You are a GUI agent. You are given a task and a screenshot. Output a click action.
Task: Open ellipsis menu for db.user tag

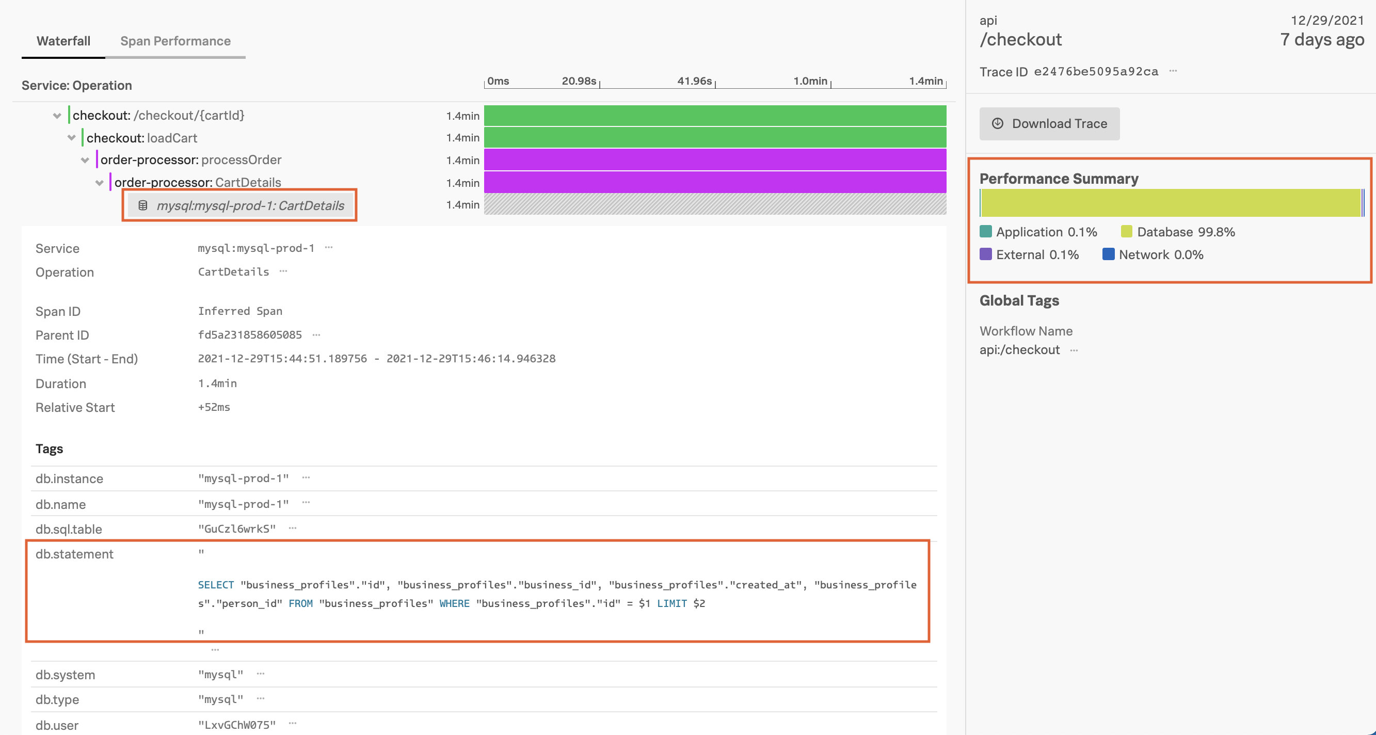click(x=292, y=723)
